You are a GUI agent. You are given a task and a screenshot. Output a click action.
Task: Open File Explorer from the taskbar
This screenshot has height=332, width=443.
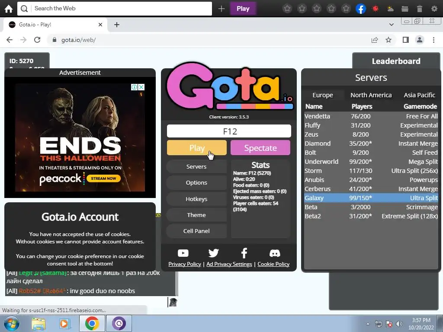39,324
